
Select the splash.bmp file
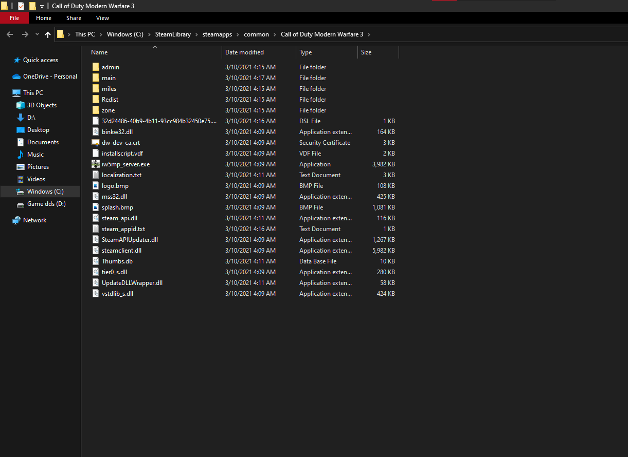(x=117, y=207)
